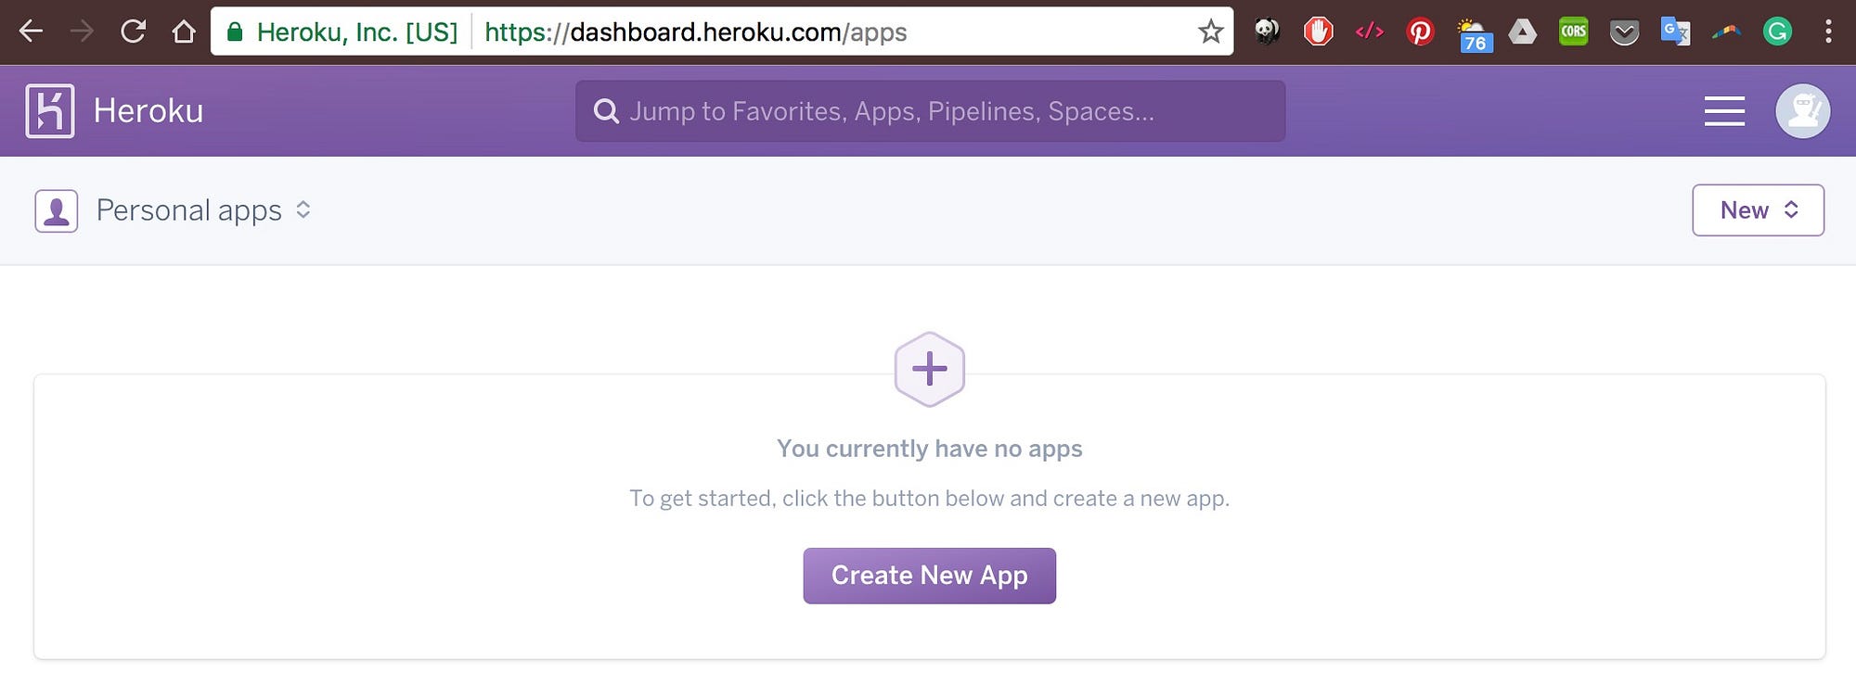Open the hamburger menu icon
The height and width of the screenshot is (697, 1856).
(1724, 111)
